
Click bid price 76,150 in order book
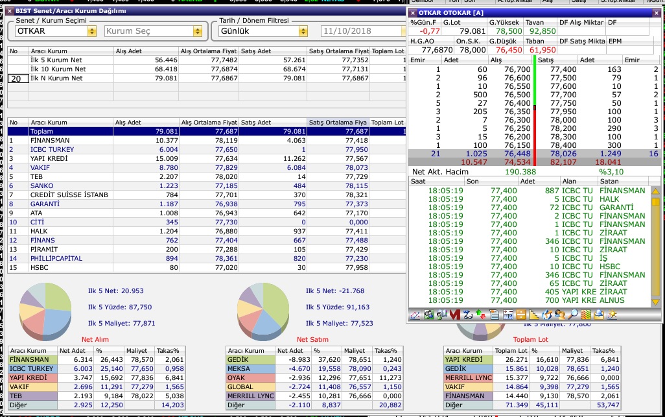pos(517,145)
